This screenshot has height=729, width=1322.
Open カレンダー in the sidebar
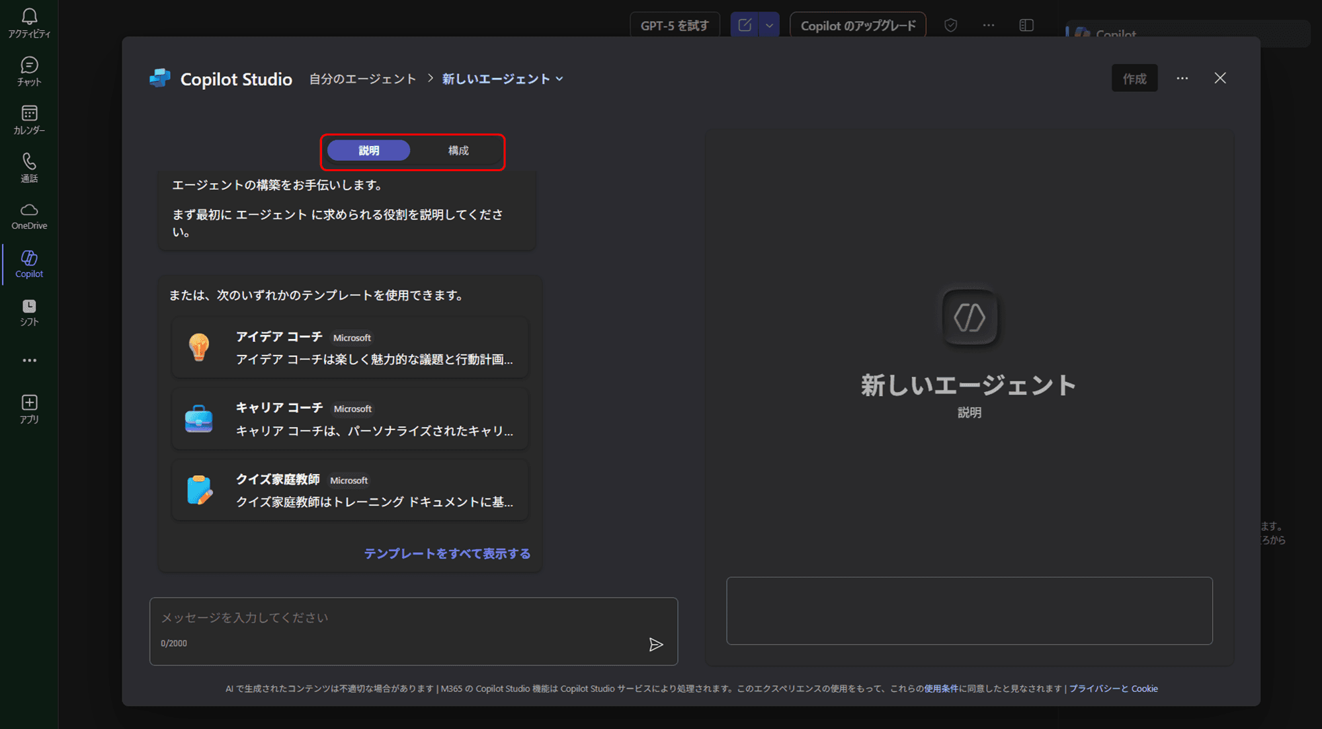[x=29, y=119]
